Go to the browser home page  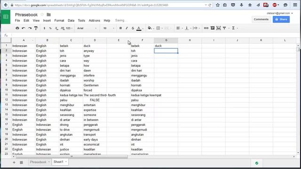pos(250,5)
